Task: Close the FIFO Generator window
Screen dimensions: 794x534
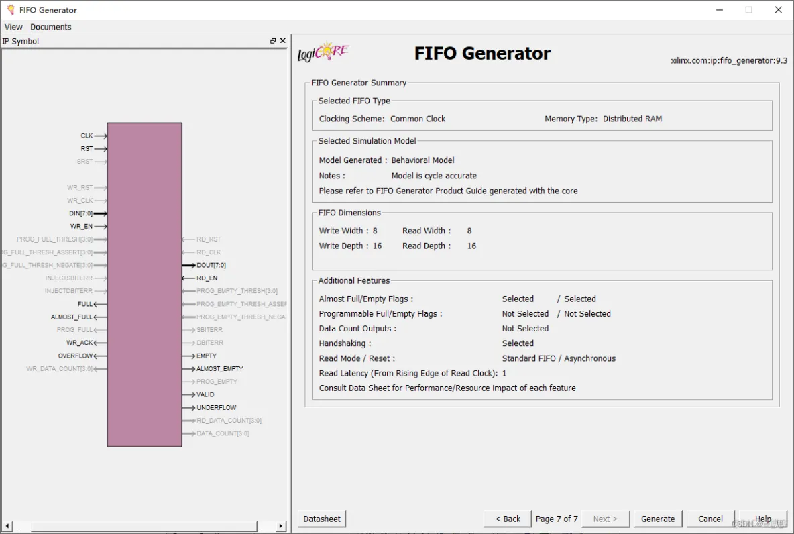Action: (x=779, y=9)
